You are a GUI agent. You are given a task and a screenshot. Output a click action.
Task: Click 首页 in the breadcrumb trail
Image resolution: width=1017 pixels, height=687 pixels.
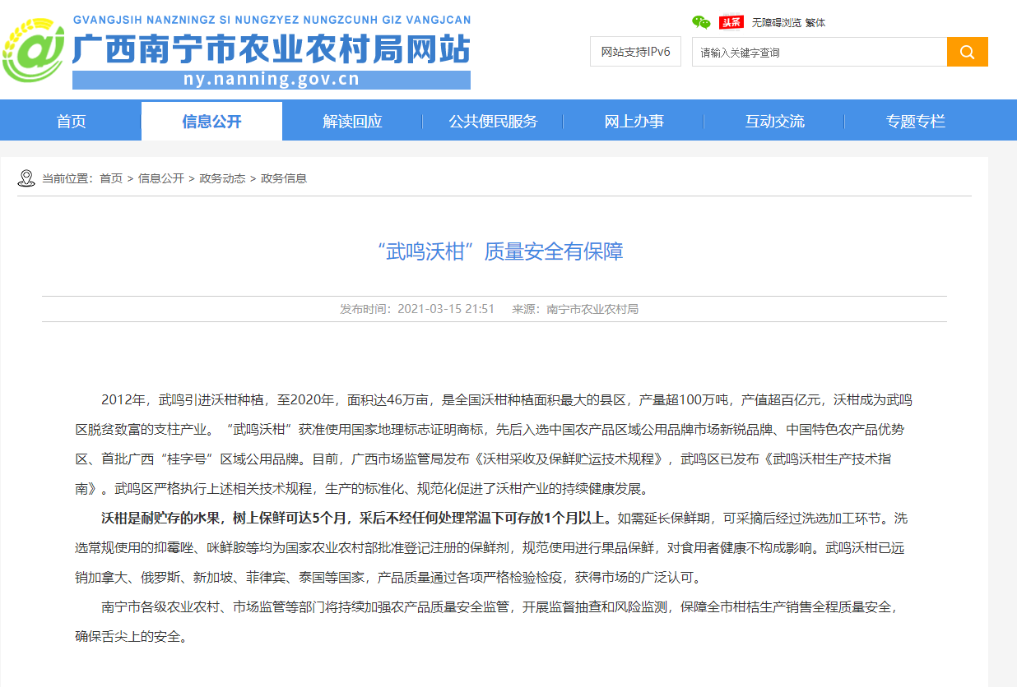tap(111, 178)
